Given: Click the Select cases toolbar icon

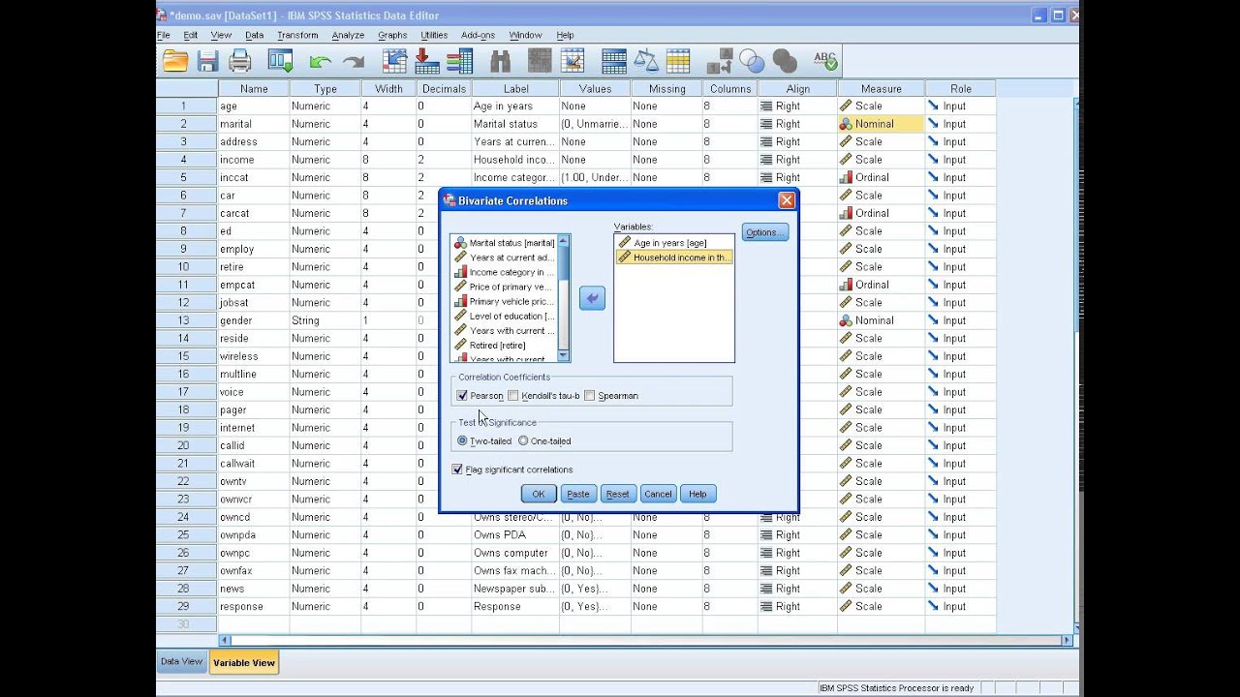Looking at the screenshot, I should tap(678, 61).
